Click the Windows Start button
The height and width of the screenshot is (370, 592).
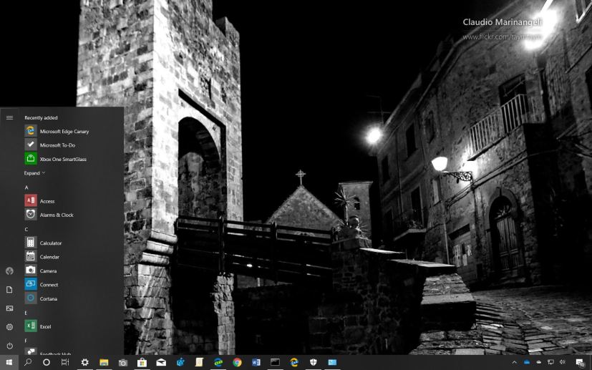pyautogui.click(x=9, y=362)
